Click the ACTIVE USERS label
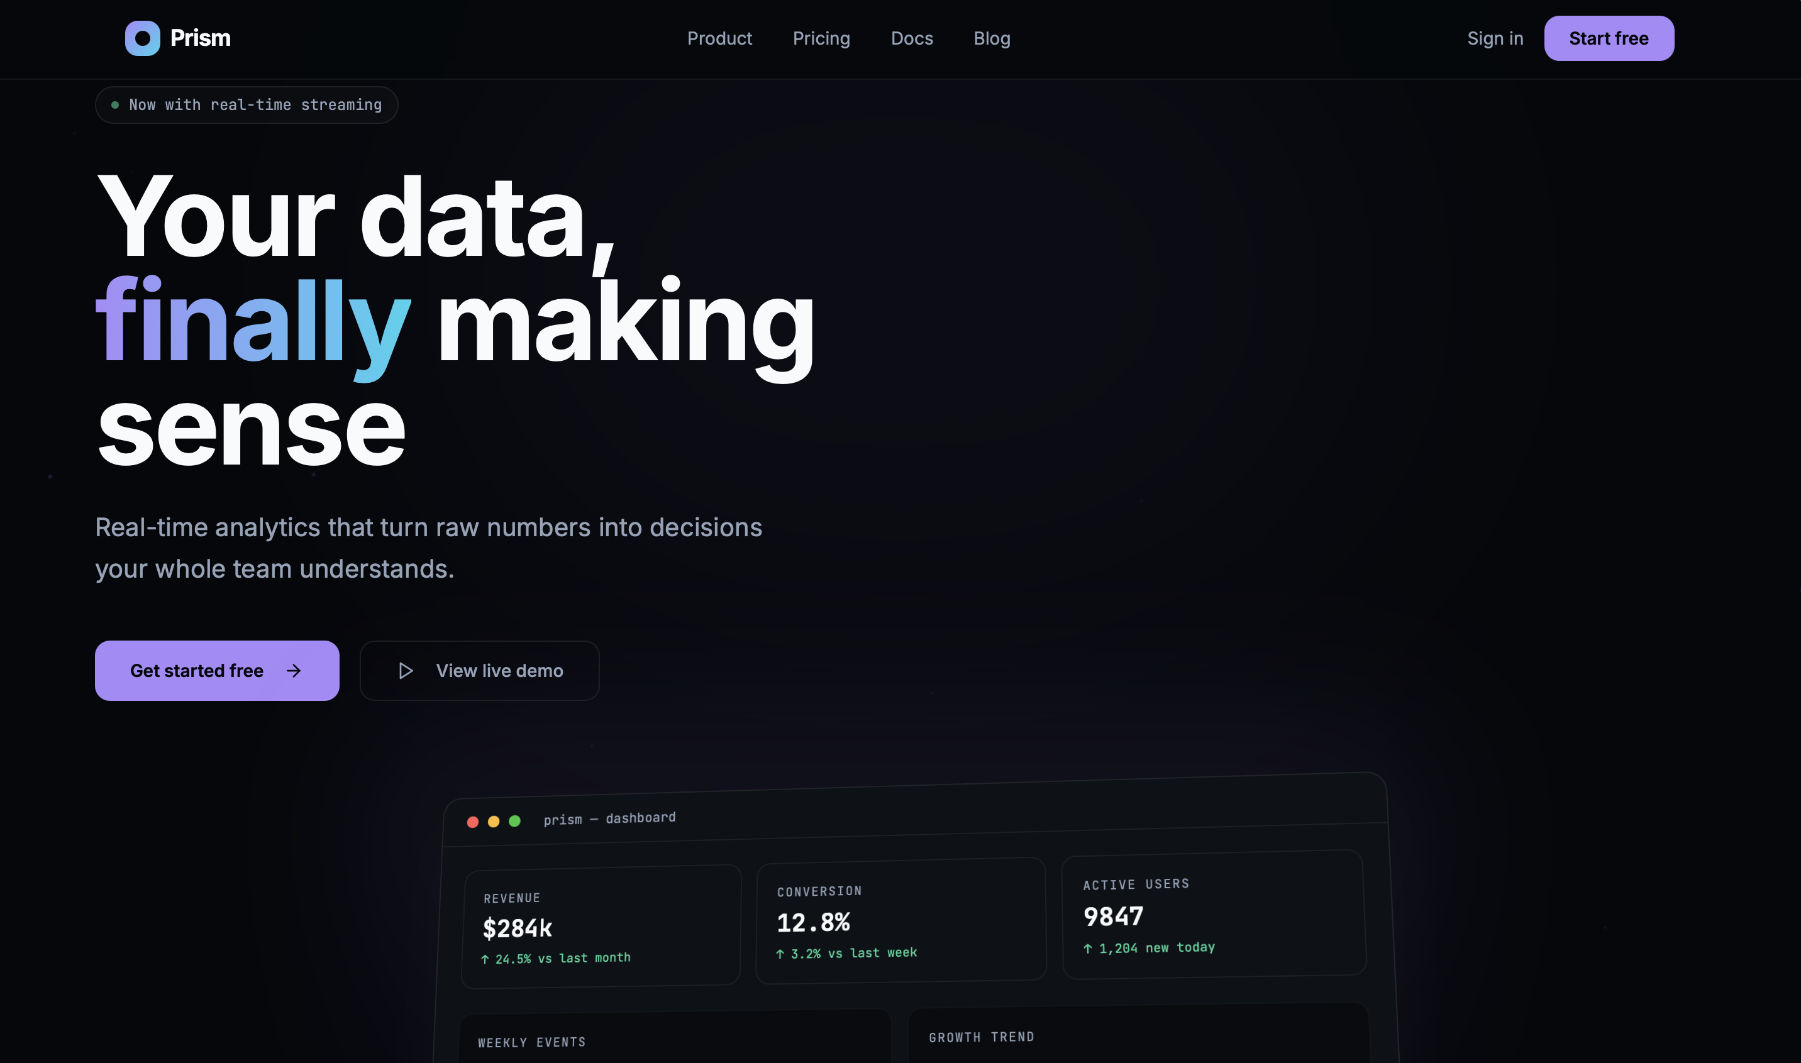 [1136, 884]
